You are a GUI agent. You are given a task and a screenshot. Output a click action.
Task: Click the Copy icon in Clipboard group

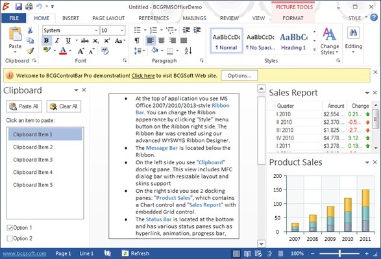pos(30,40)
